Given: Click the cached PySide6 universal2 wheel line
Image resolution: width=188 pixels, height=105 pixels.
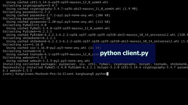Looking at the screenshot, I should tap(97, 35).
